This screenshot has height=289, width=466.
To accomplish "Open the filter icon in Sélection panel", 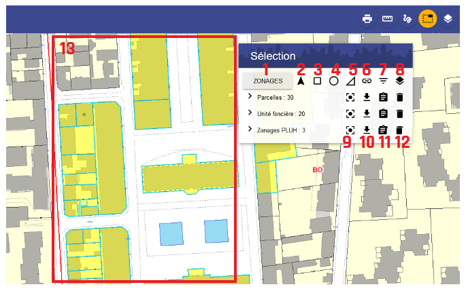I will click(384, 81).
